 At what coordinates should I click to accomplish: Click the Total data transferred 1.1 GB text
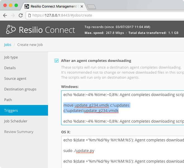coord(153,33)
